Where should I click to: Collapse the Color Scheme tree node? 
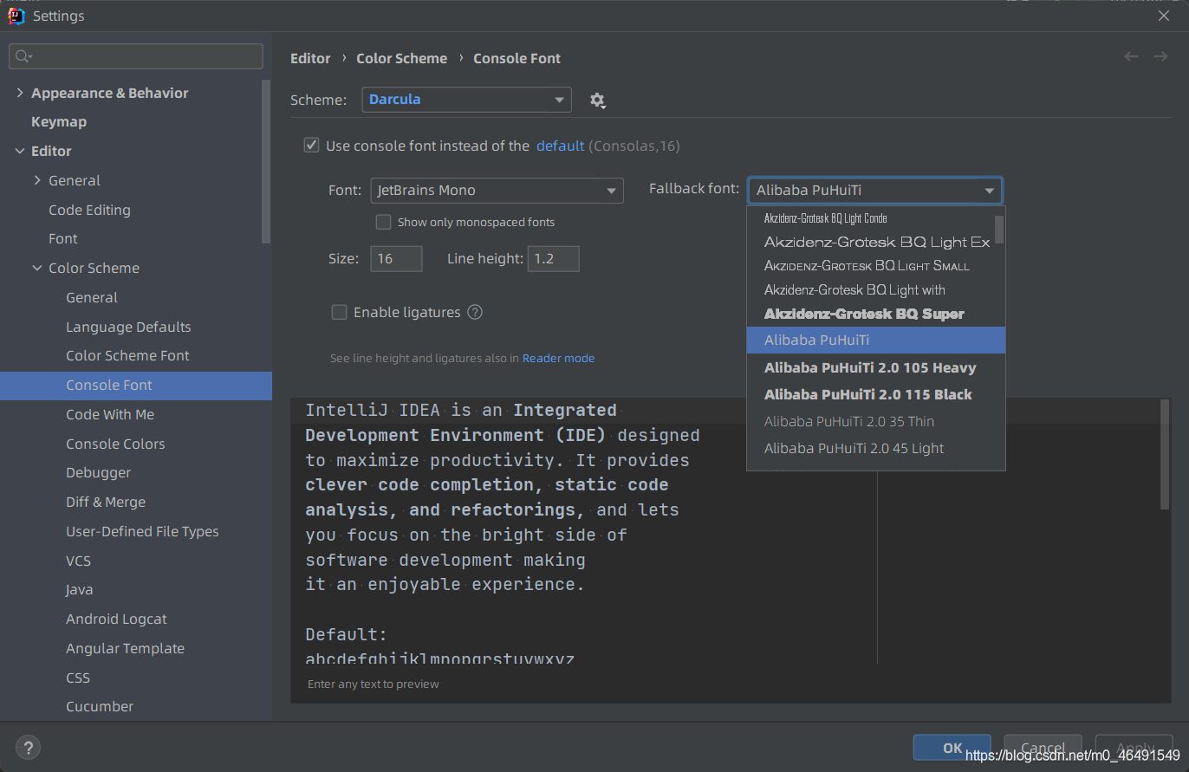pyautogui.click(x=37, y=268)
